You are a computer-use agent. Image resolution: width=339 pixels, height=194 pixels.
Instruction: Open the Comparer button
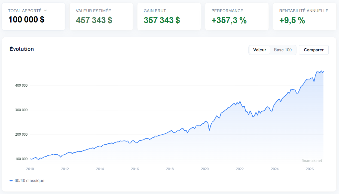[314, 50]
